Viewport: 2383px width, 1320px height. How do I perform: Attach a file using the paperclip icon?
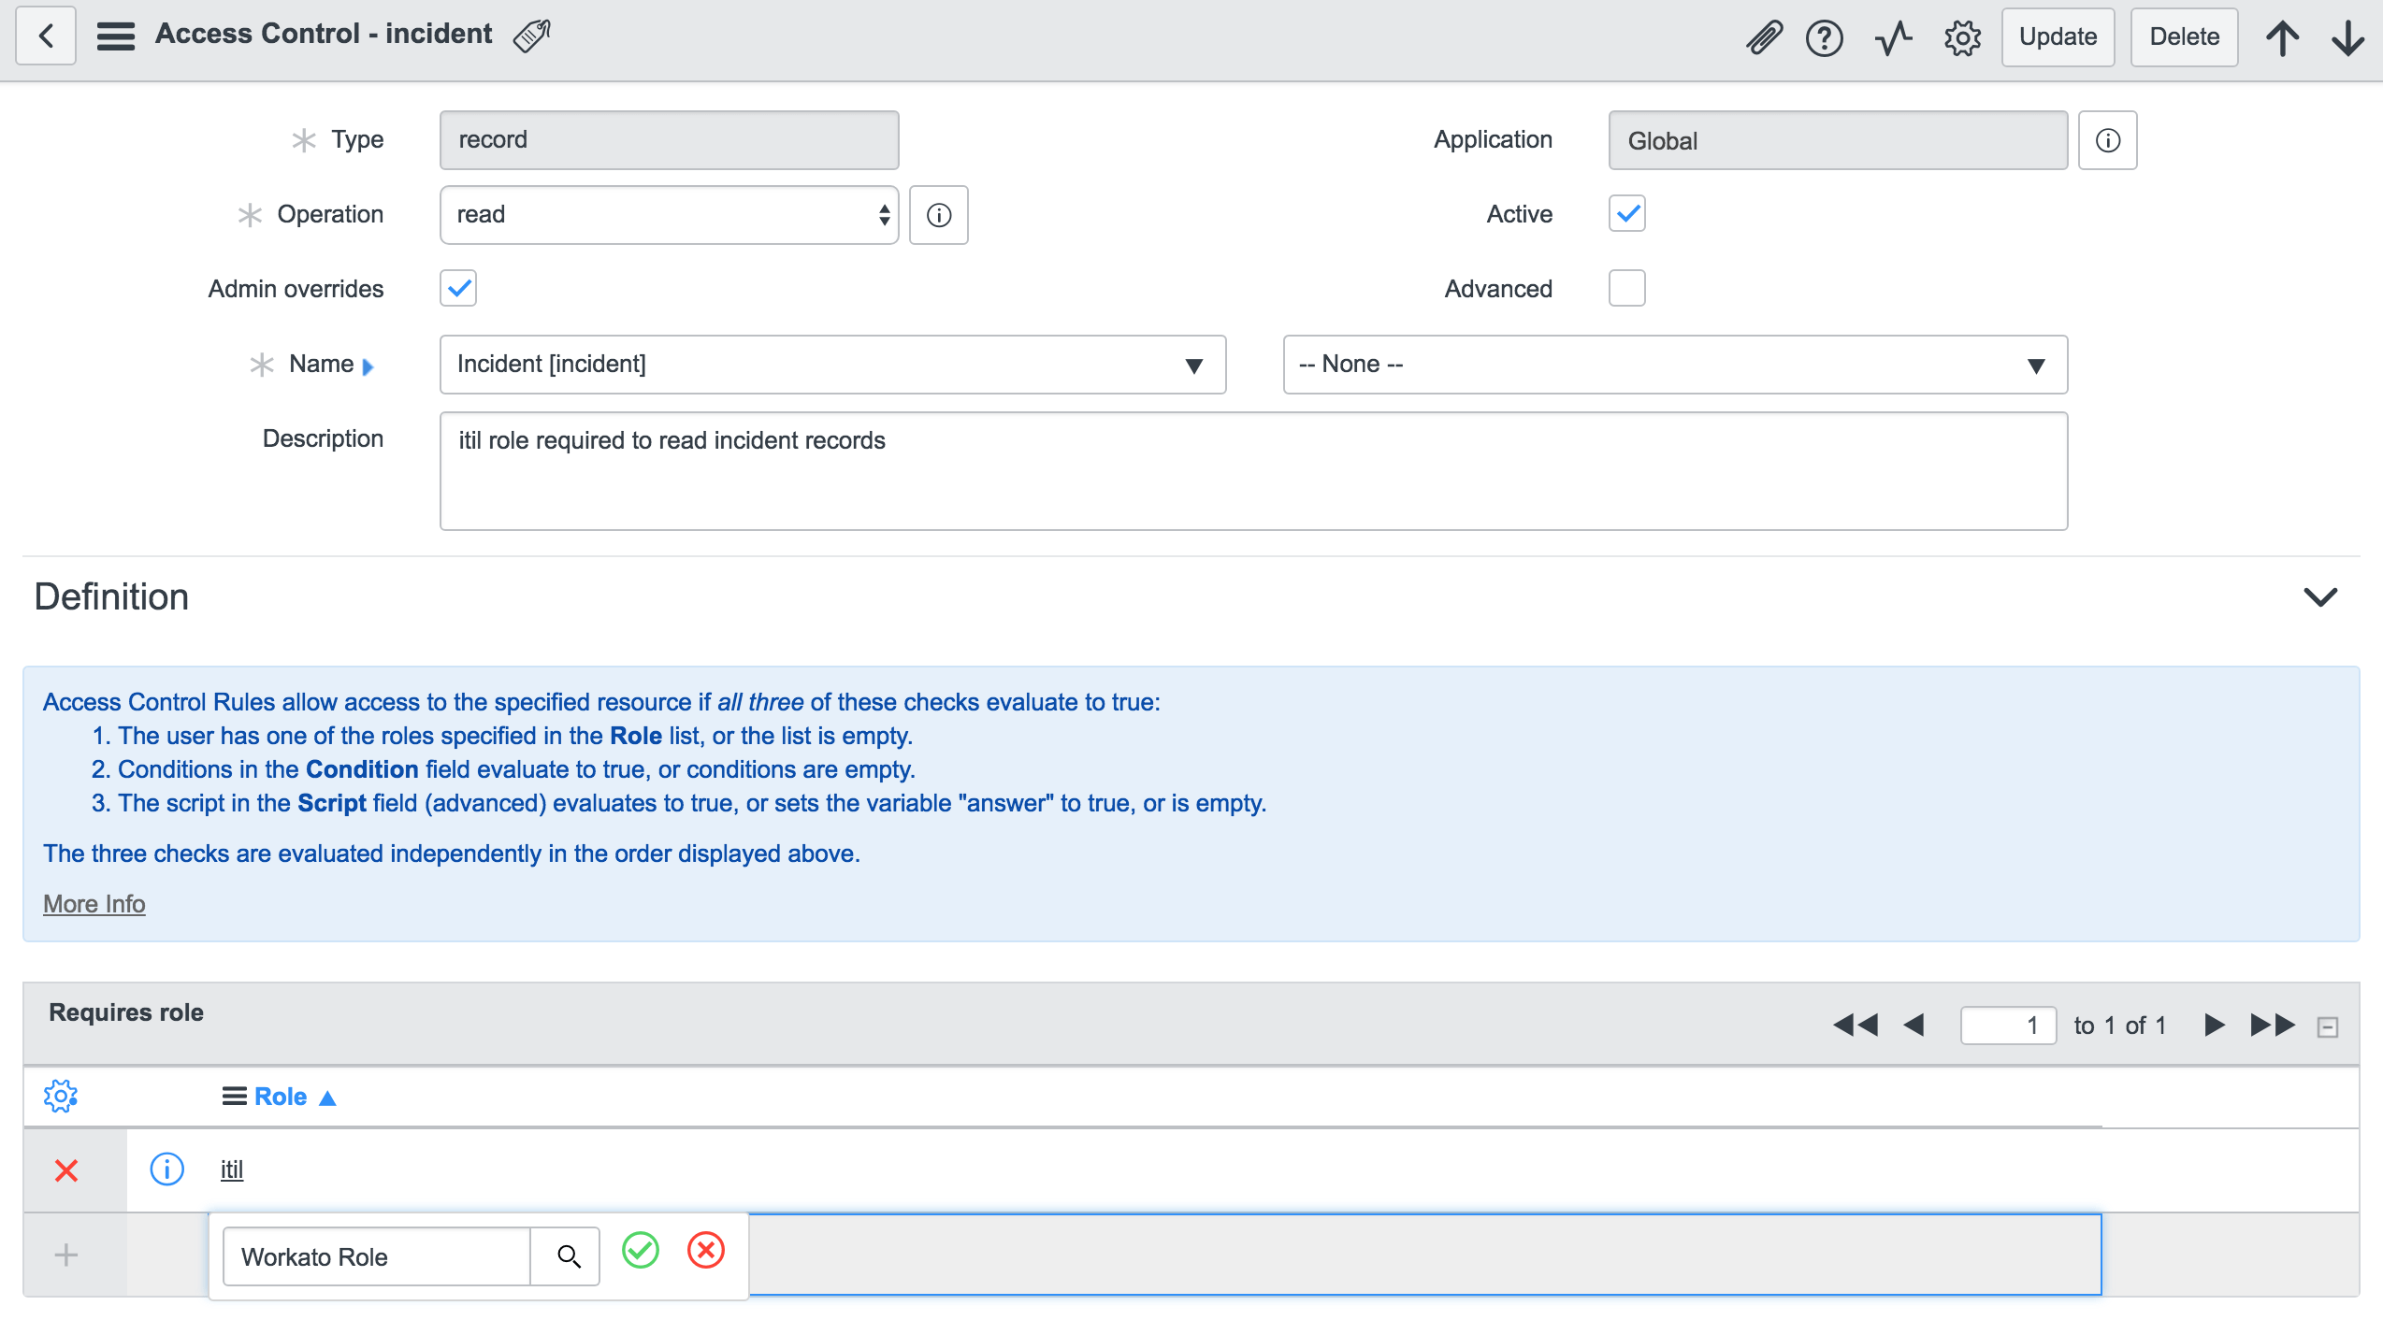[1766, 37]
